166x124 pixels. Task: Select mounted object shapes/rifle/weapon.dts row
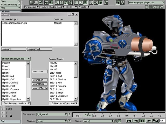click(38, 23)
